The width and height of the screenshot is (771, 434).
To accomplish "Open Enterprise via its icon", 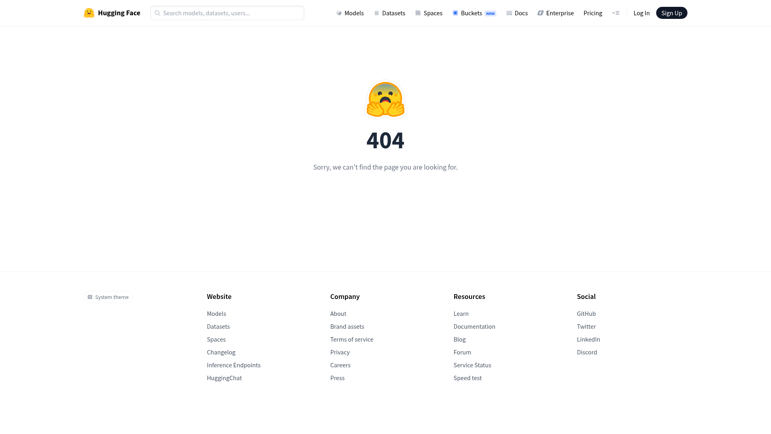I will 541,13.
